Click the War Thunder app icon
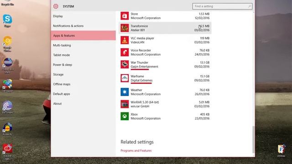 point(125,64)
